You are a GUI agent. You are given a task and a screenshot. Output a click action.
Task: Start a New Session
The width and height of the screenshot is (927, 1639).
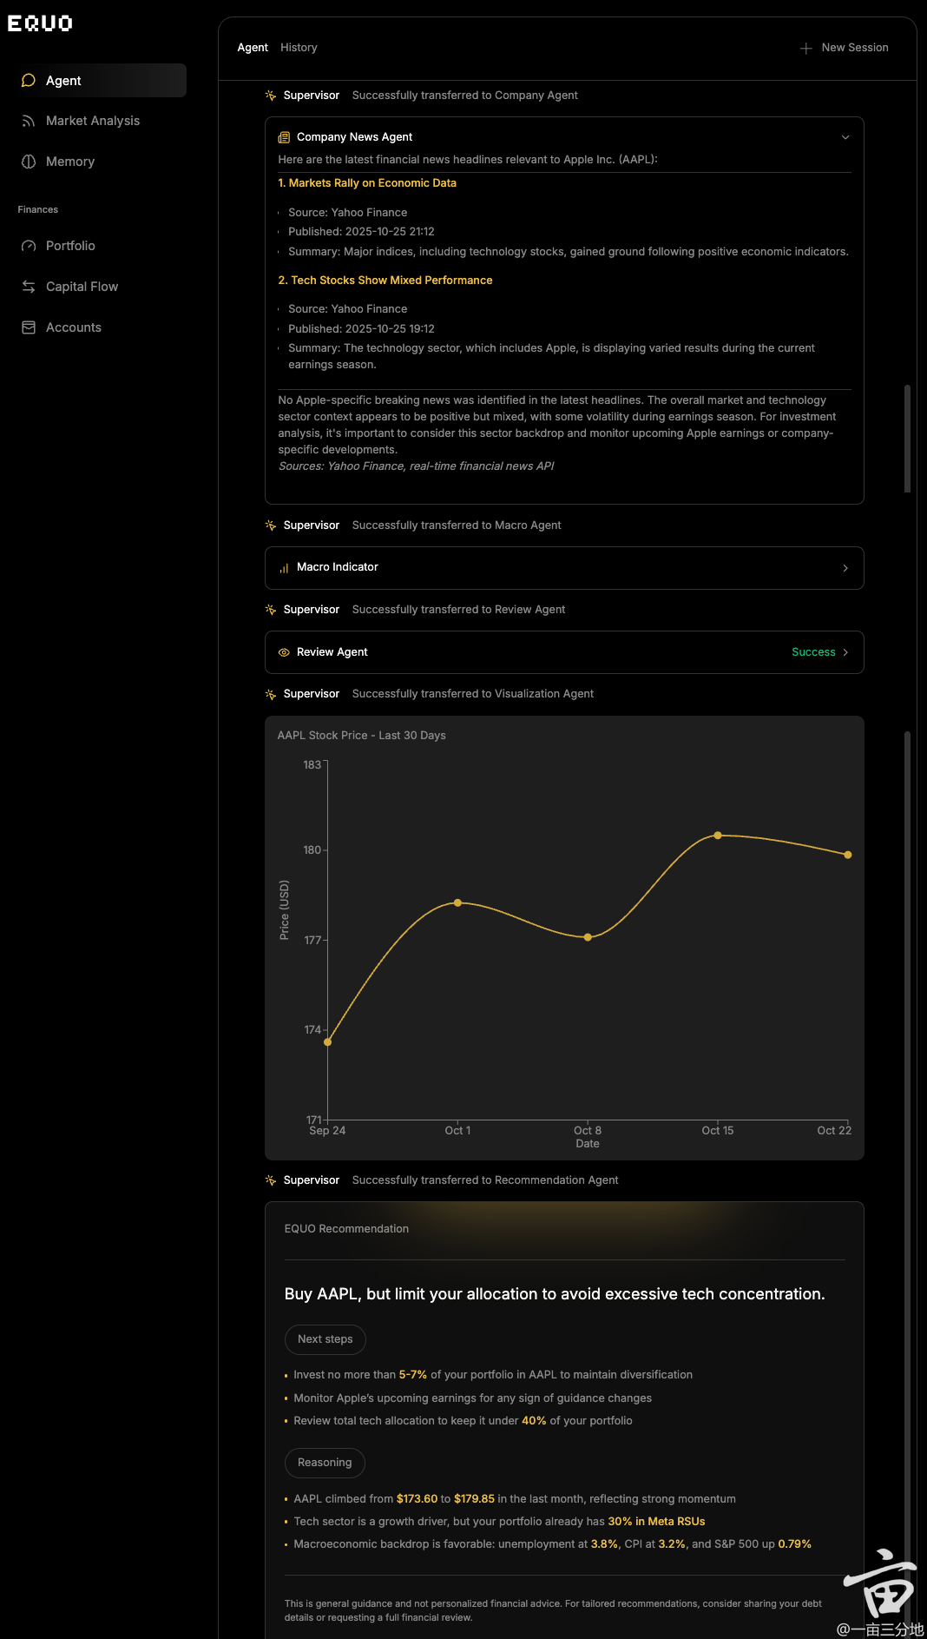pyautogui.click(x=845, y=48)
